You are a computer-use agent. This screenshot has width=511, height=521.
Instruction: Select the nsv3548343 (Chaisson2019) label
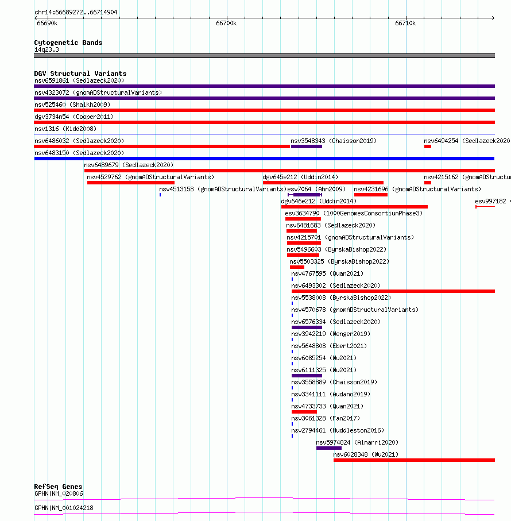334,141
